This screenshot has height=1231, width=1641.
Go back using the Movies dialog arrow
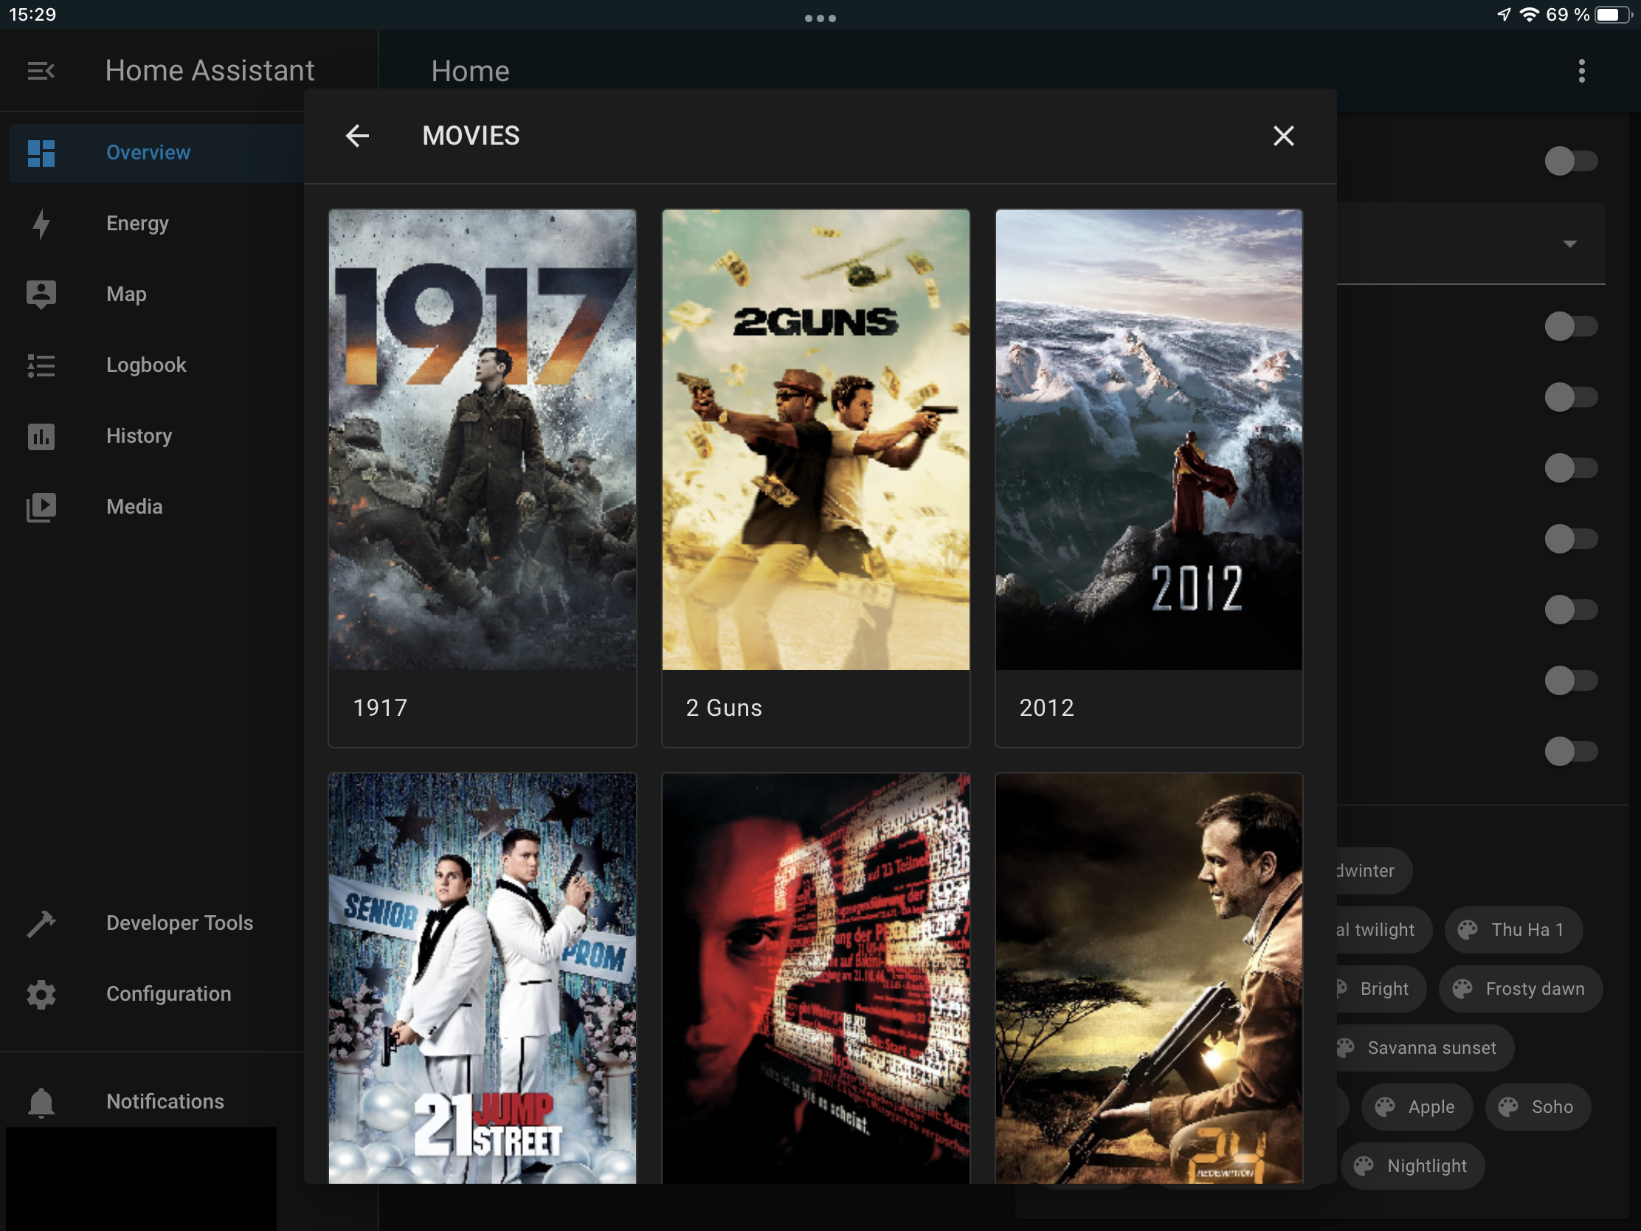[x=358, y=136]
